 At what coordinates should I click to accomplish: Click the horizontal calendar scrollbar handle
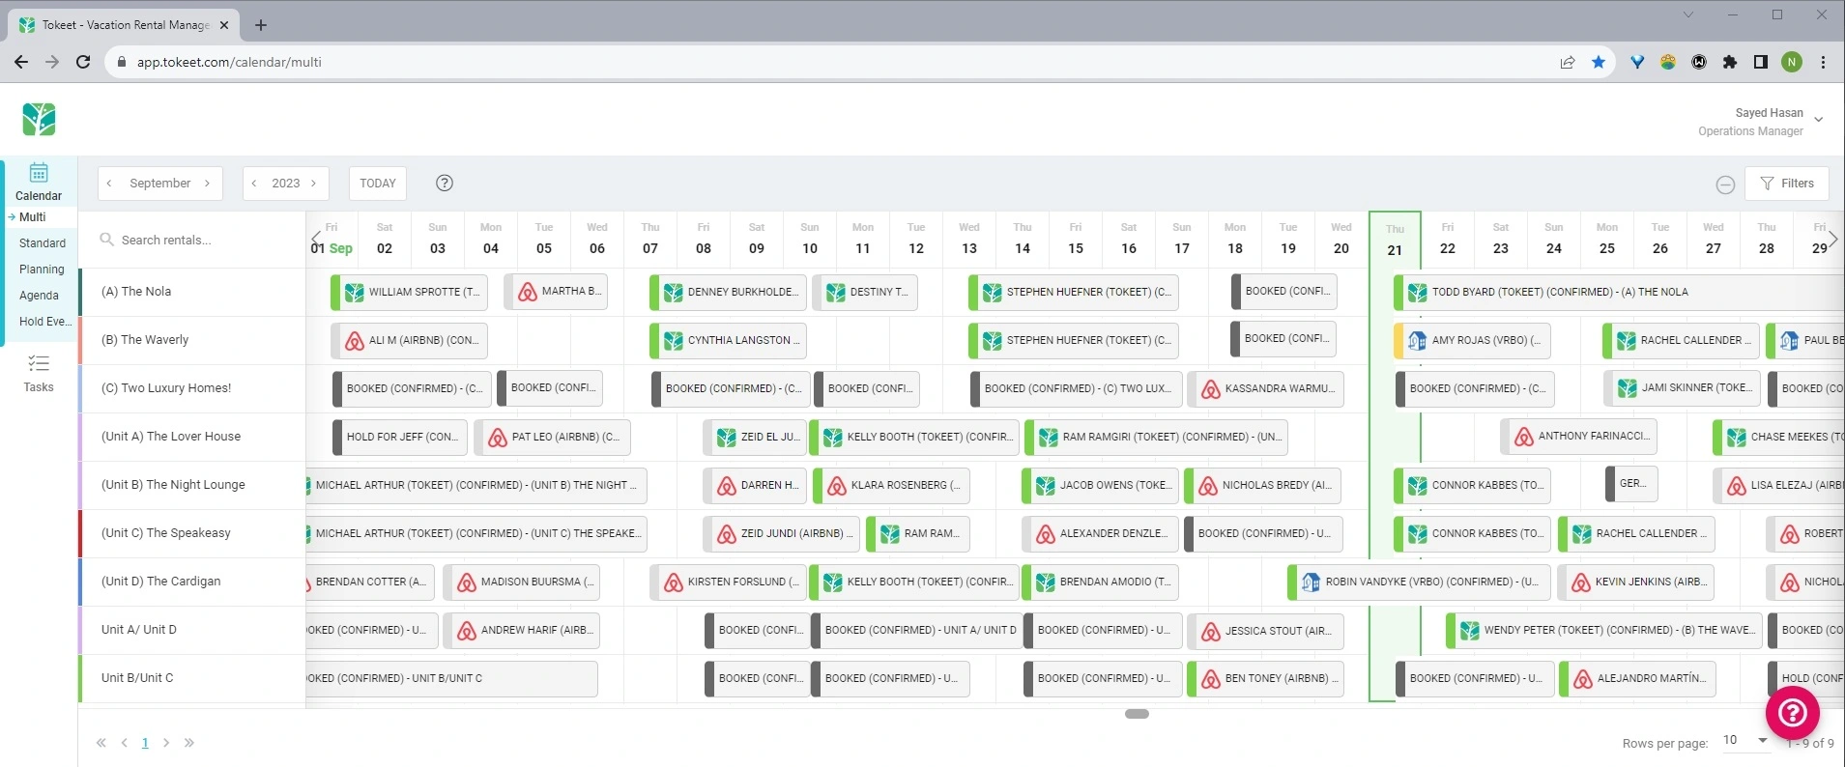(x=1138, y=714)
